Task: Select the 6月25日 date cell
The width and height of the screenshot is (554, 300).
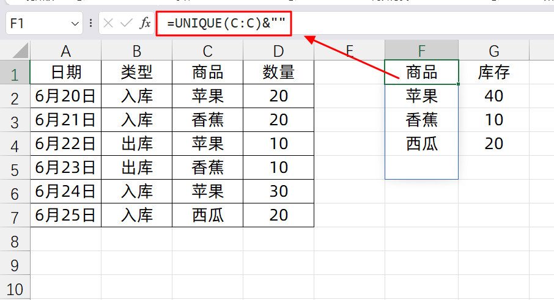Action: pyautogui.click(x=65, y=215)
